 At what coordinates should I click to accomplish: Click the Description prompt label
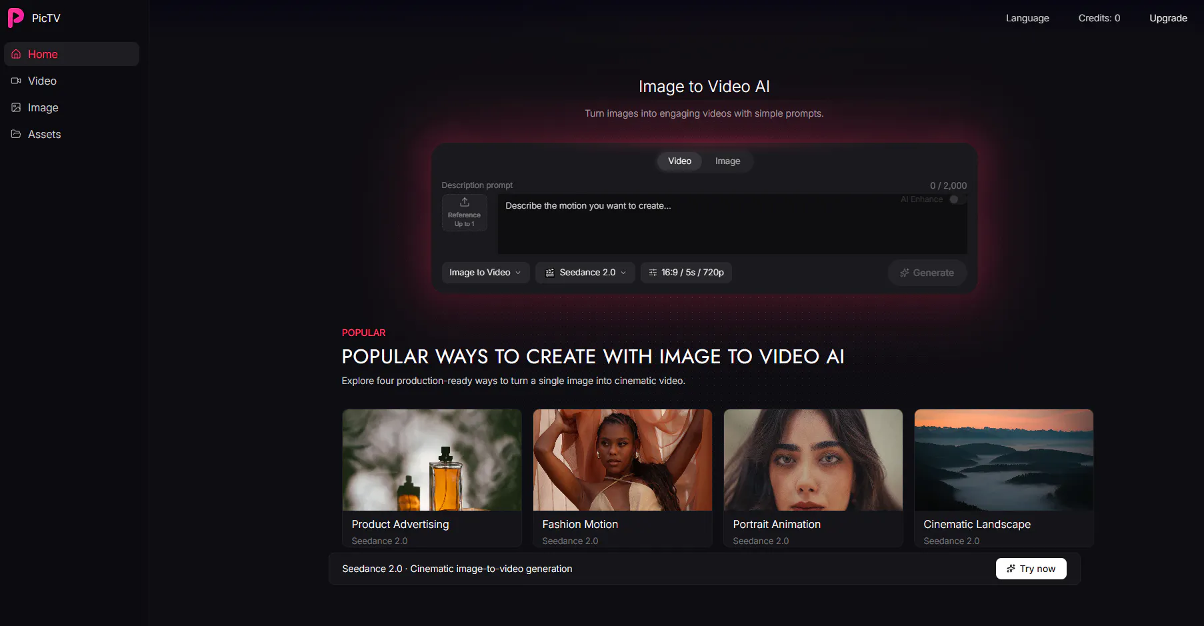tap(477, 185)
